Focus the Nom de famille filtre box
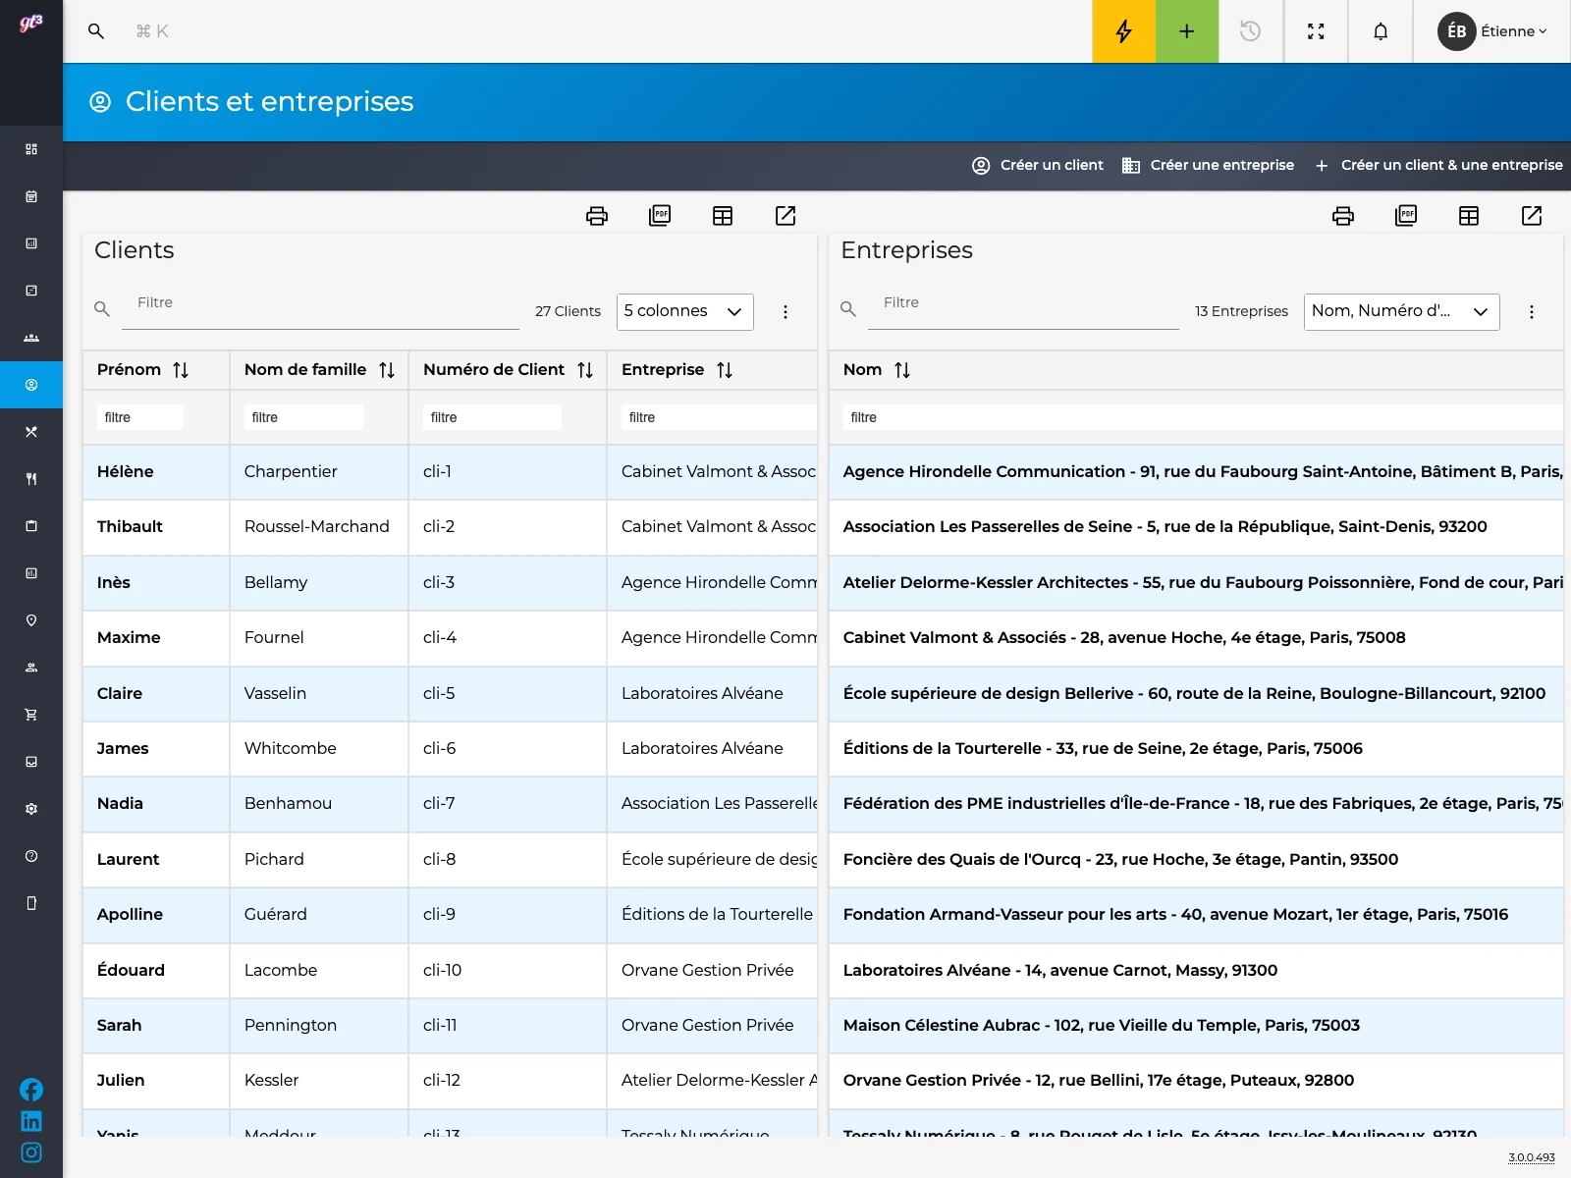Viewport: 1571px width, 1178px height. 303,417
